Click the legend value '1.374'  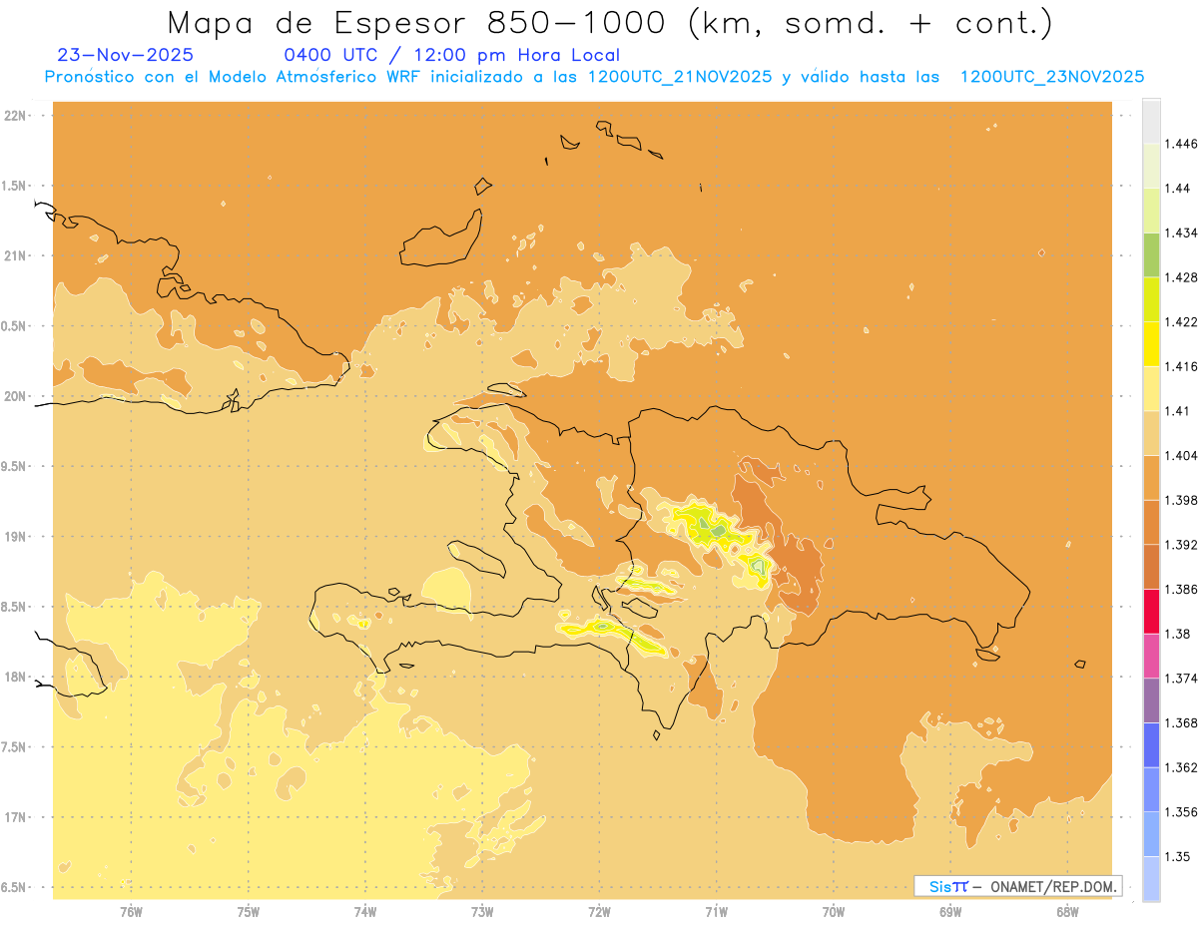click(x=1182, y=678)
